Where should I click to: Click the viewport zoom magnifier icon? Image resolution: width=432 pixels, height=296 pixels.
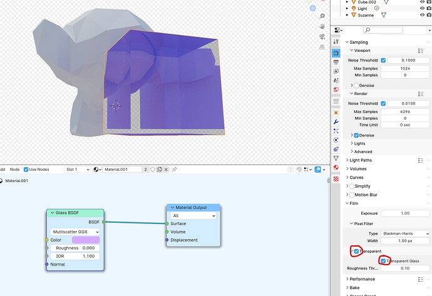pos(322,16)
